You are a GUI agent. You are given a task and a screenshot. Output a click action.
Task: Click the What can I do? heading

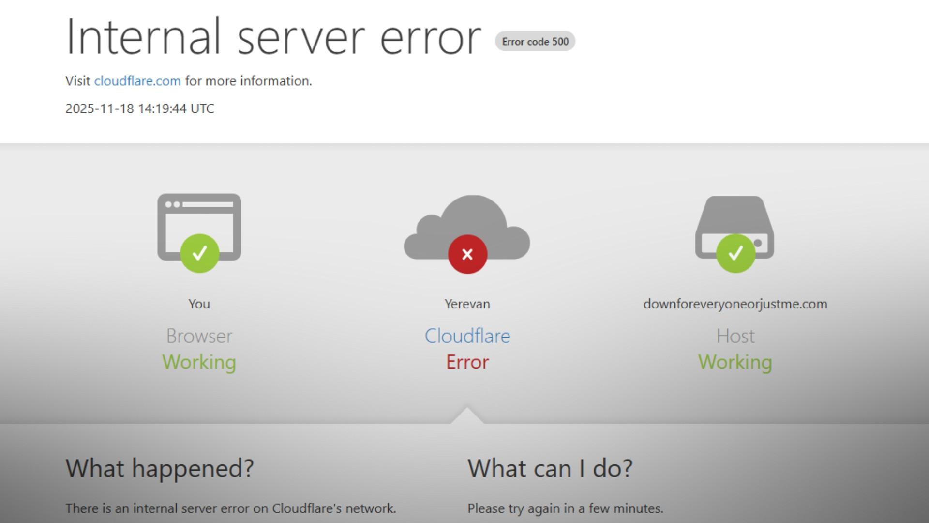[x=550, y=468]
